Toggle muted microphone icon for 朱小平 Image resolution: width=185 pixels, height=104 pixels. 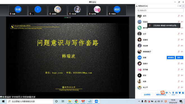[x=179, y=87]
